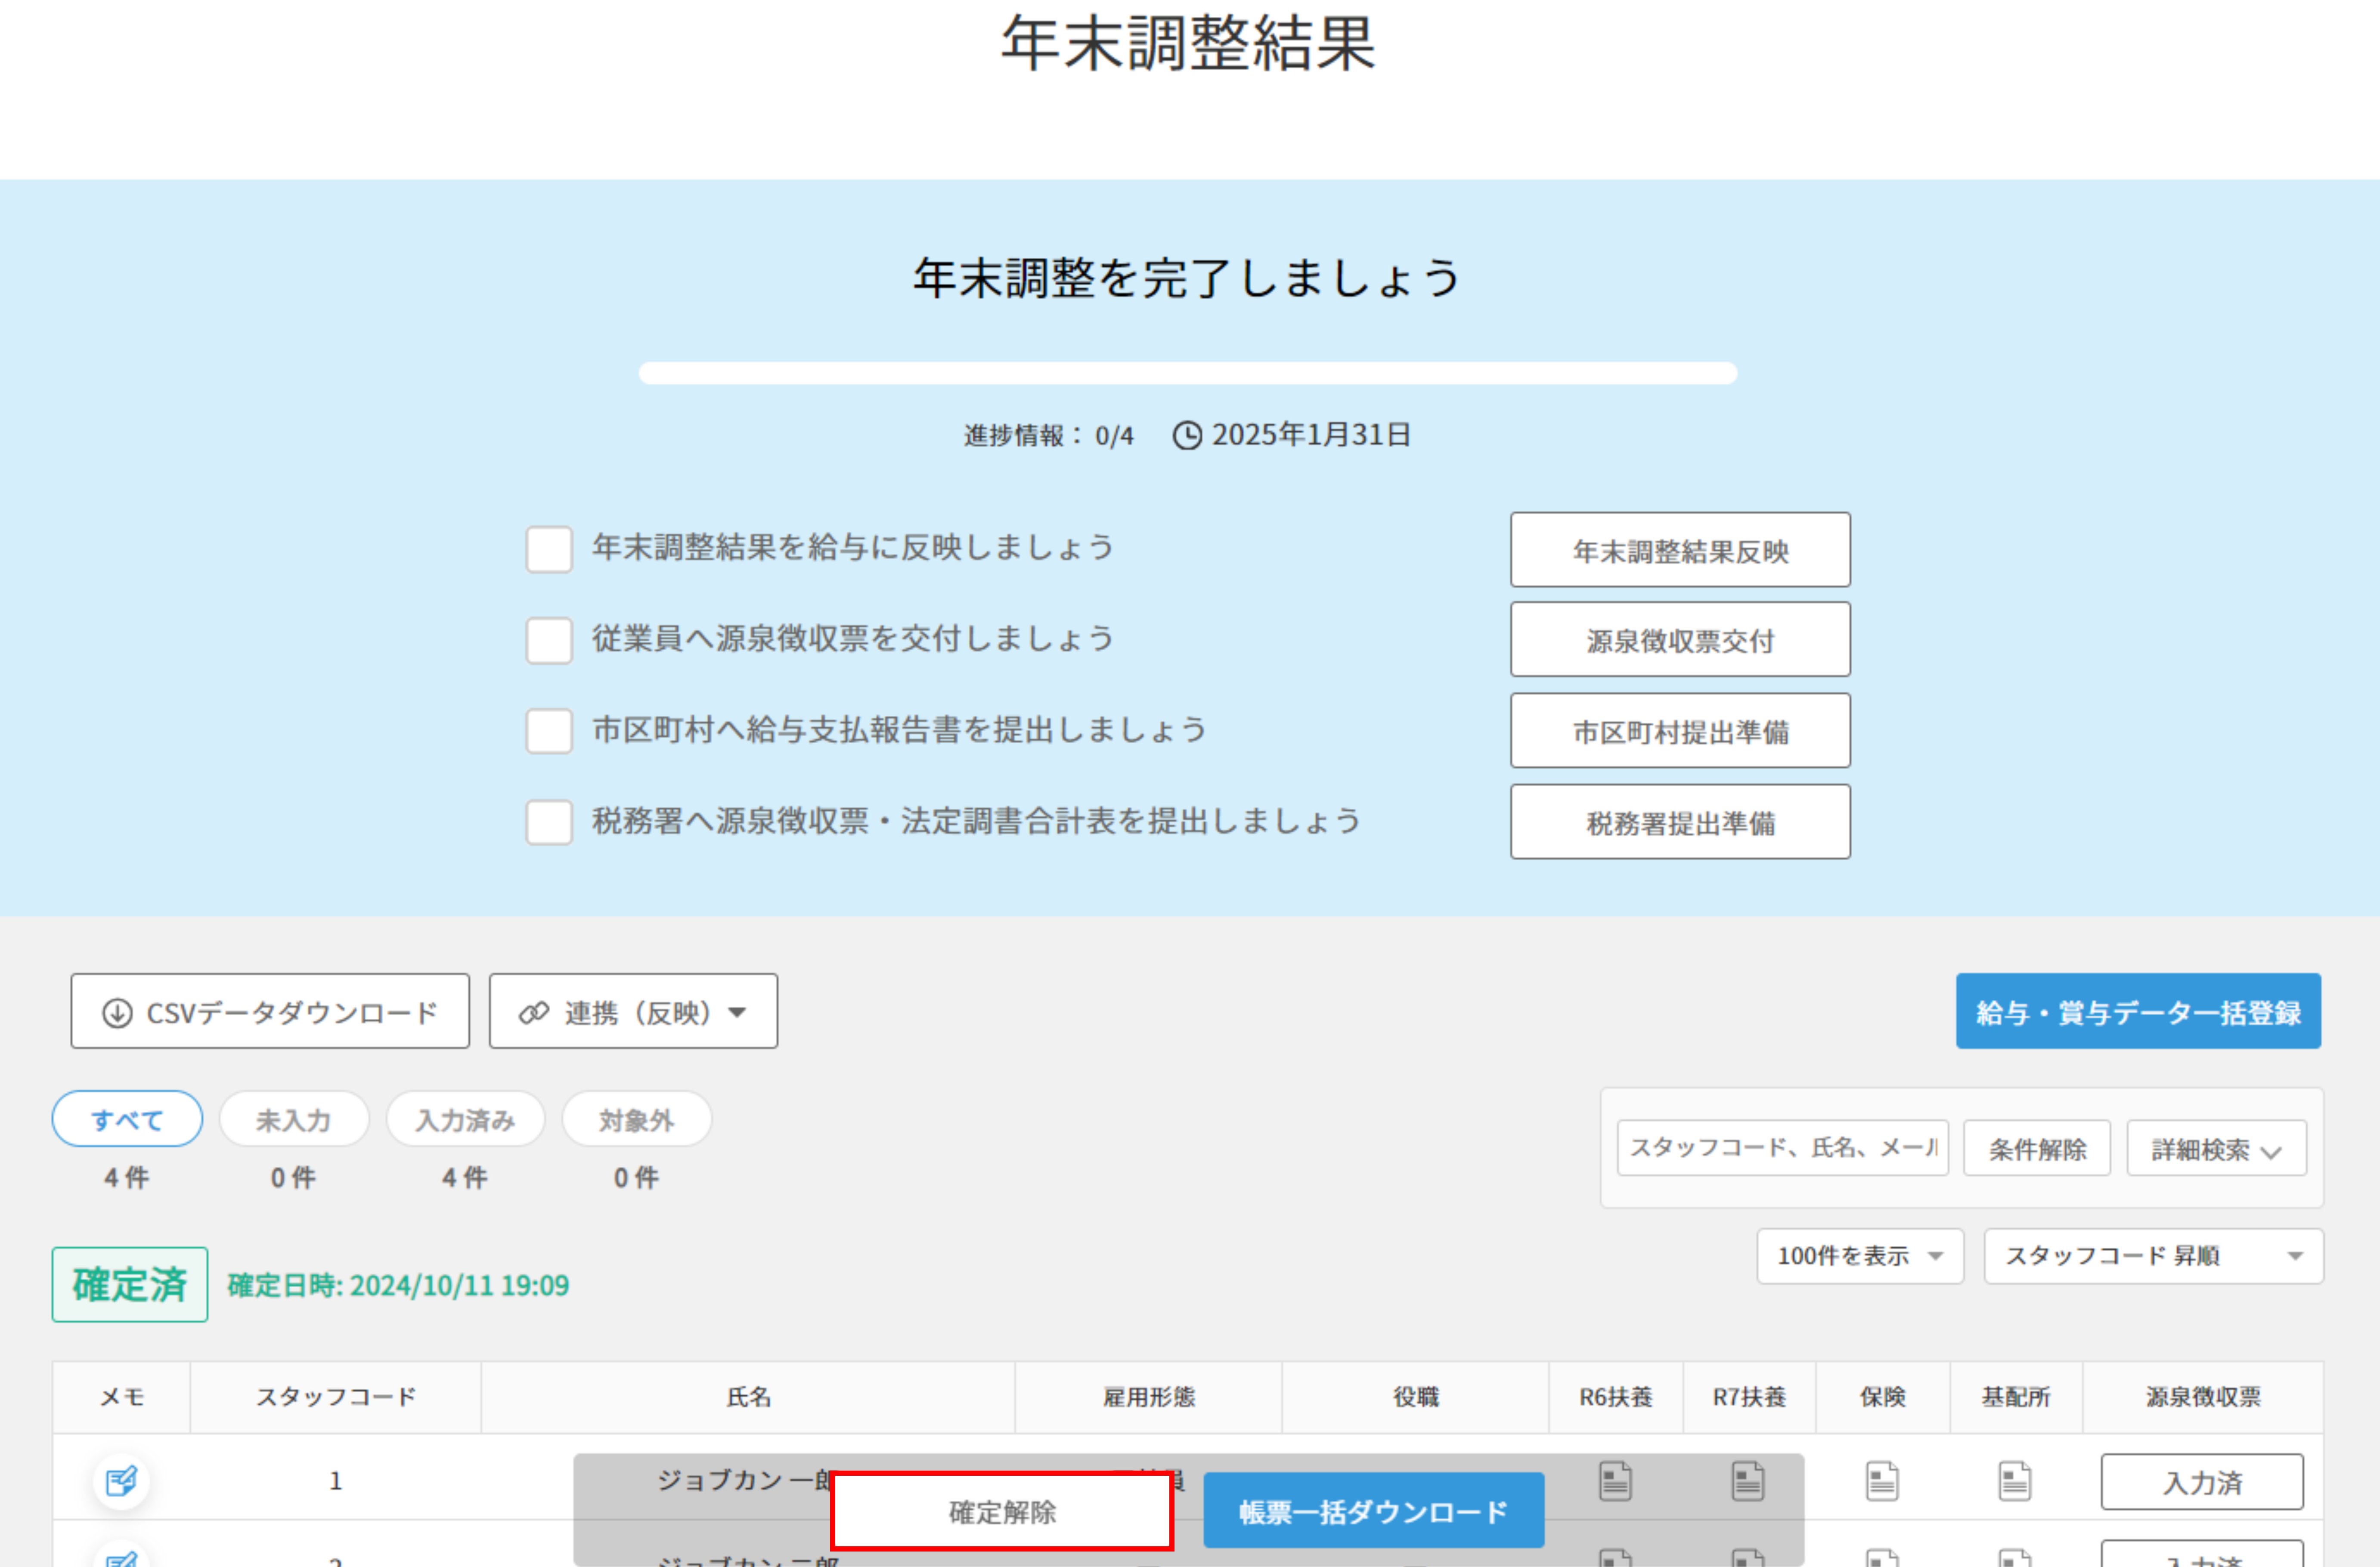This screenshot has height=1567, width=2380.
Task: Click the 確定解除 button
Action: [1001, 1511]
